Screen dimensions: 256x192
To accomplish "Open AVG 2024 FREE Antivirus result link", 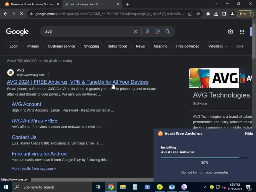I will coord(78,82).
